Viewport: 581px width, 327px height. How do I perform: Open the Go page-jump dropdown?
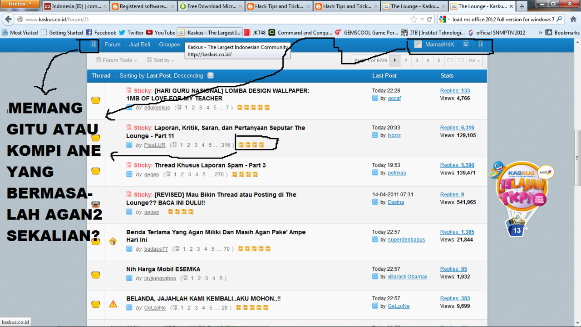tap(474, 60)
